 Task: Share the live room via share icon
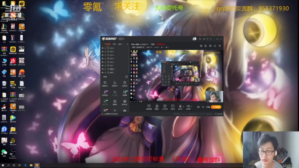point(220,46)
